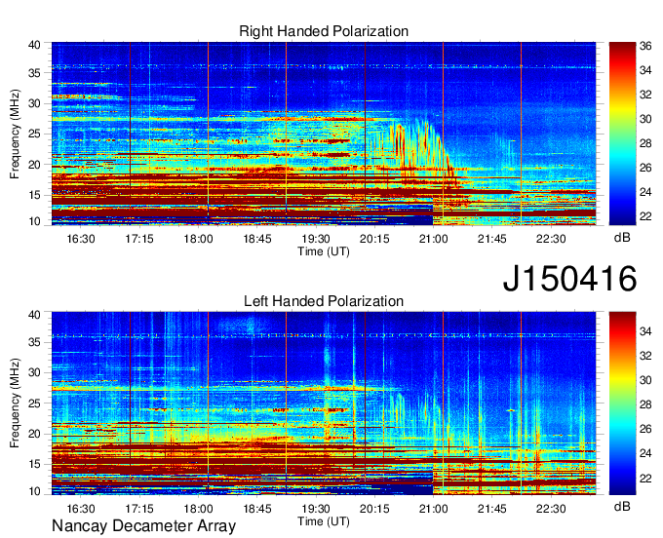Click the 26 value on bottom colorbar

[645, 430]
